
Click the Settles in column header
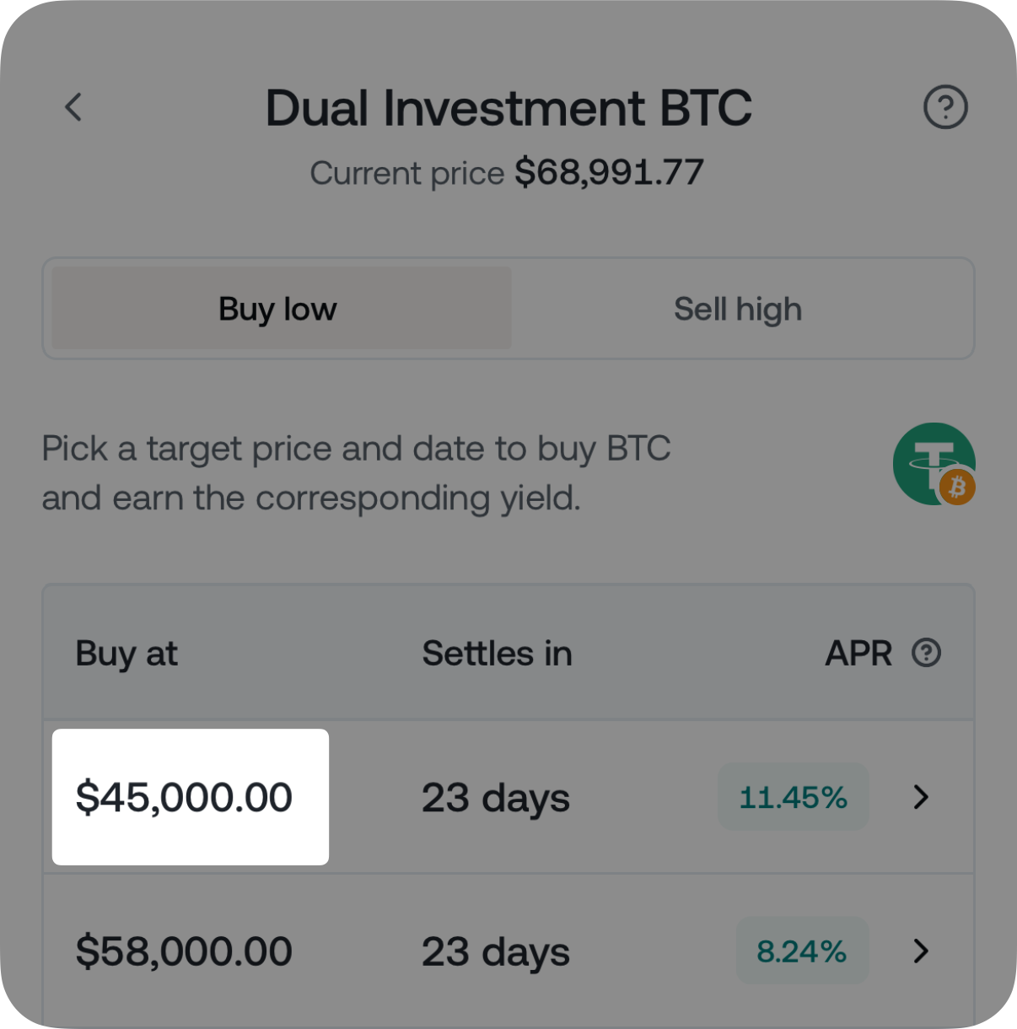pyautogui.click(x=497, y=654)
